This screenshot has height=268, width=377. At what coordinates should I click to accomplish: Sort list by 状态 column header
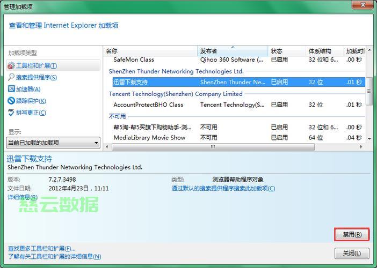287,51
